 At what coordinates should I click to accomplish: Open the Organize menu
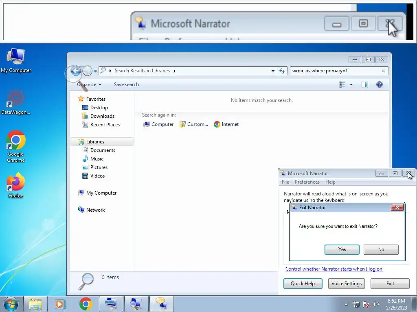tap(89, 84)
